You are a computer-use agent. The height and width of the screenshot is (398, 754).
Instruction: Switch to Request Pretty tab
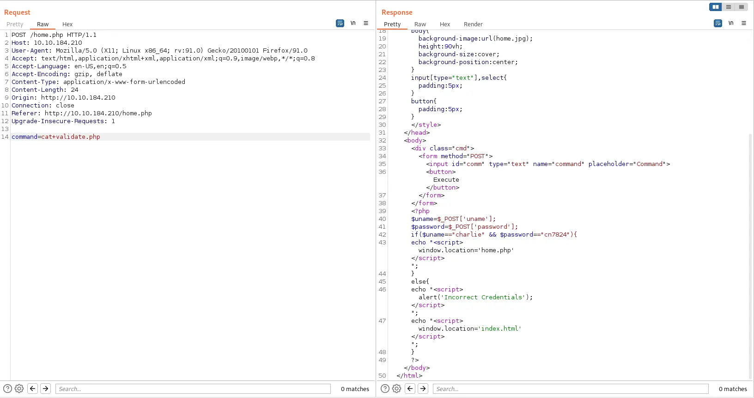click(x=15, y=24)
